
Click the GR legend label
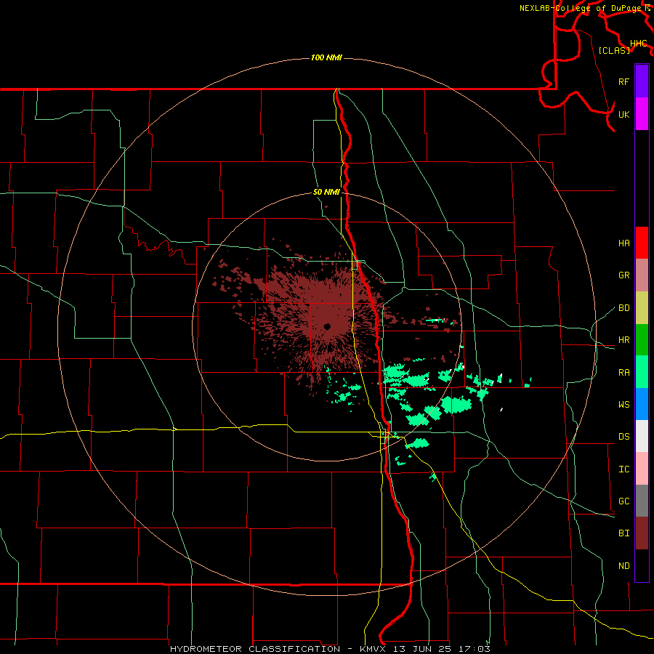coord(623,275)
